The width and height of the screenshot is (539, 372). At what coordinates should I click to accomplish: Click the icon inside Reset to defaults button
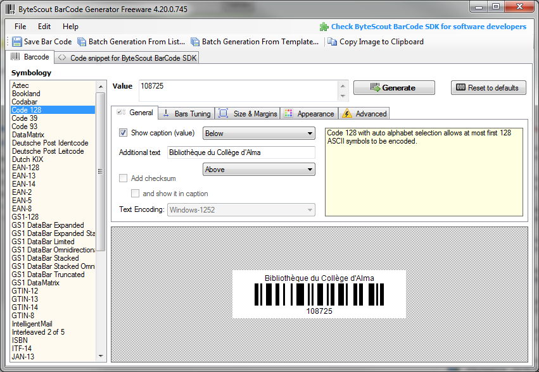tap(460, 87)
